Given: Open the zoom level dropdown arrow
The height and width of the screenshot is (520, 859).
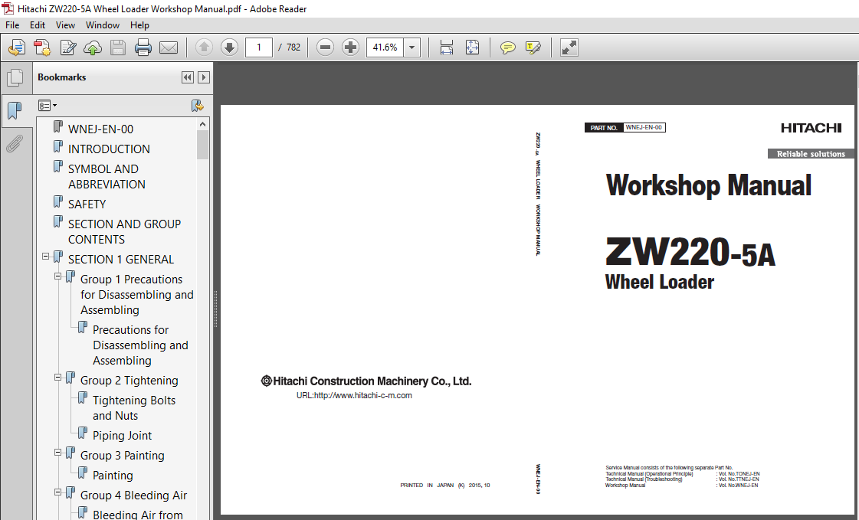Looking at the screenshot, I should tap(411, 47).
